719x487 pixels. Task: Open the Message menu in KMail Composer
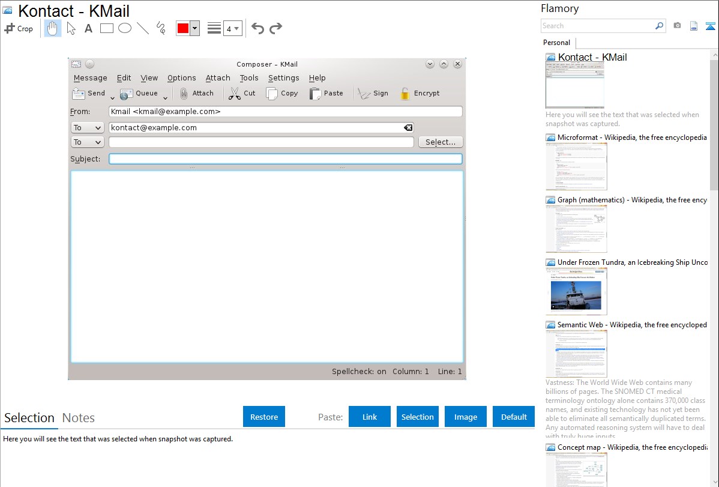[91, 78]
